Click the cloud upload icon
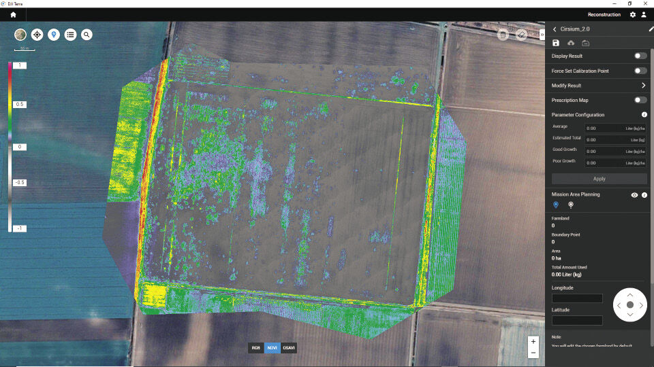This screenshot has height=367, width=654. pos(571,43)
